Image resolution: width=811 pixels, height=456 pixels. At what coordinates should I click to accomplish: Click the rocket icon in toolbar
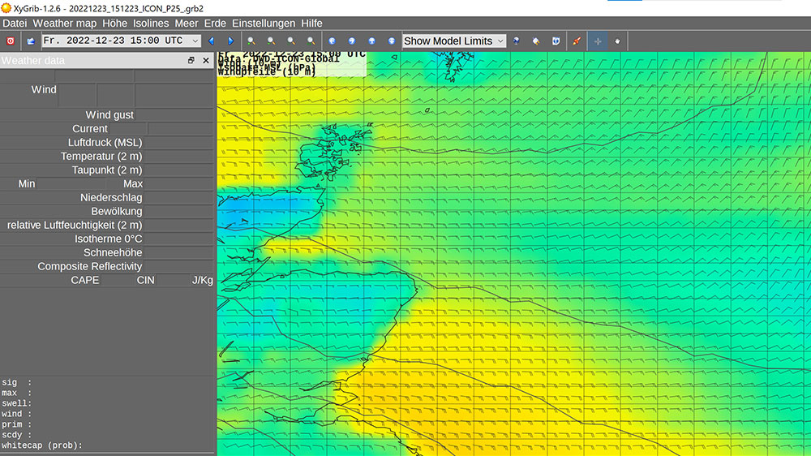(576, 41)
